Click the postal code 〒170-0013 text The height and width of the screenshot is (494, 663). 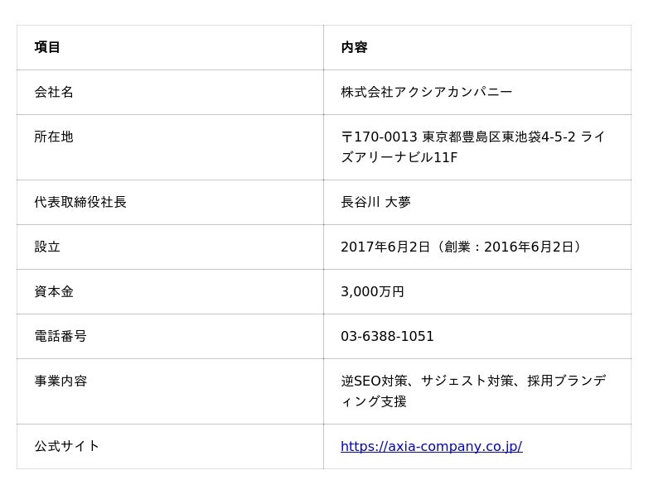pyautogui.click(x=379, y=137)
